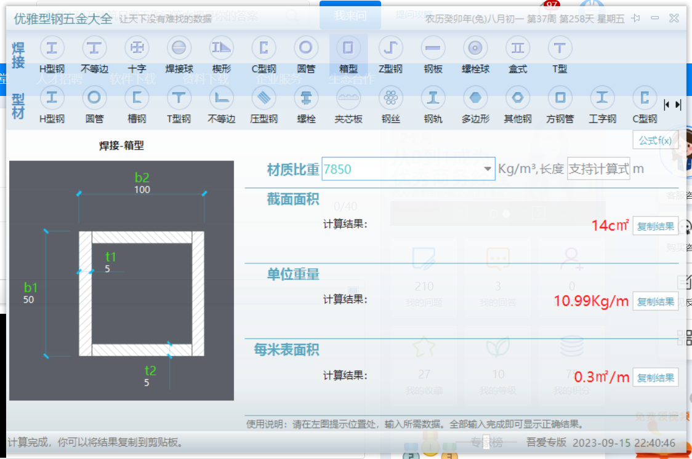Copy the 截面面积 result 14cm²
Viewport: 692px width, 459px height.
click(656, 226)
